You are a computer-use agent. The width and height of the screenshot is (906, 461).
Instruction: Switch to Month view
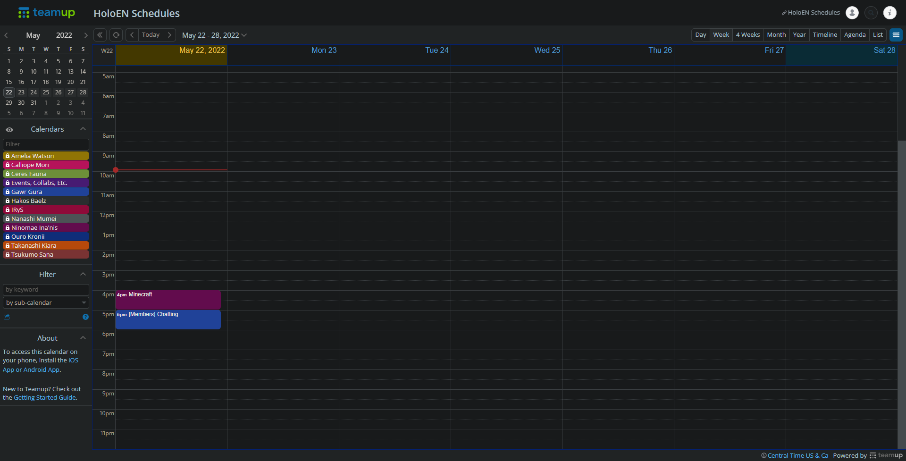776,35
